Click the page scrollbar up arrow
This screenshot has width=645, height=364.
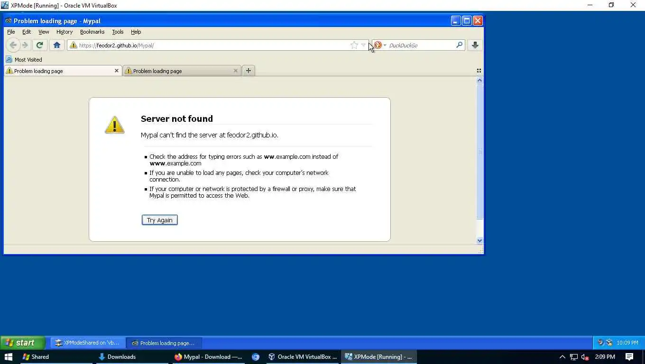(x=479, y=81)
